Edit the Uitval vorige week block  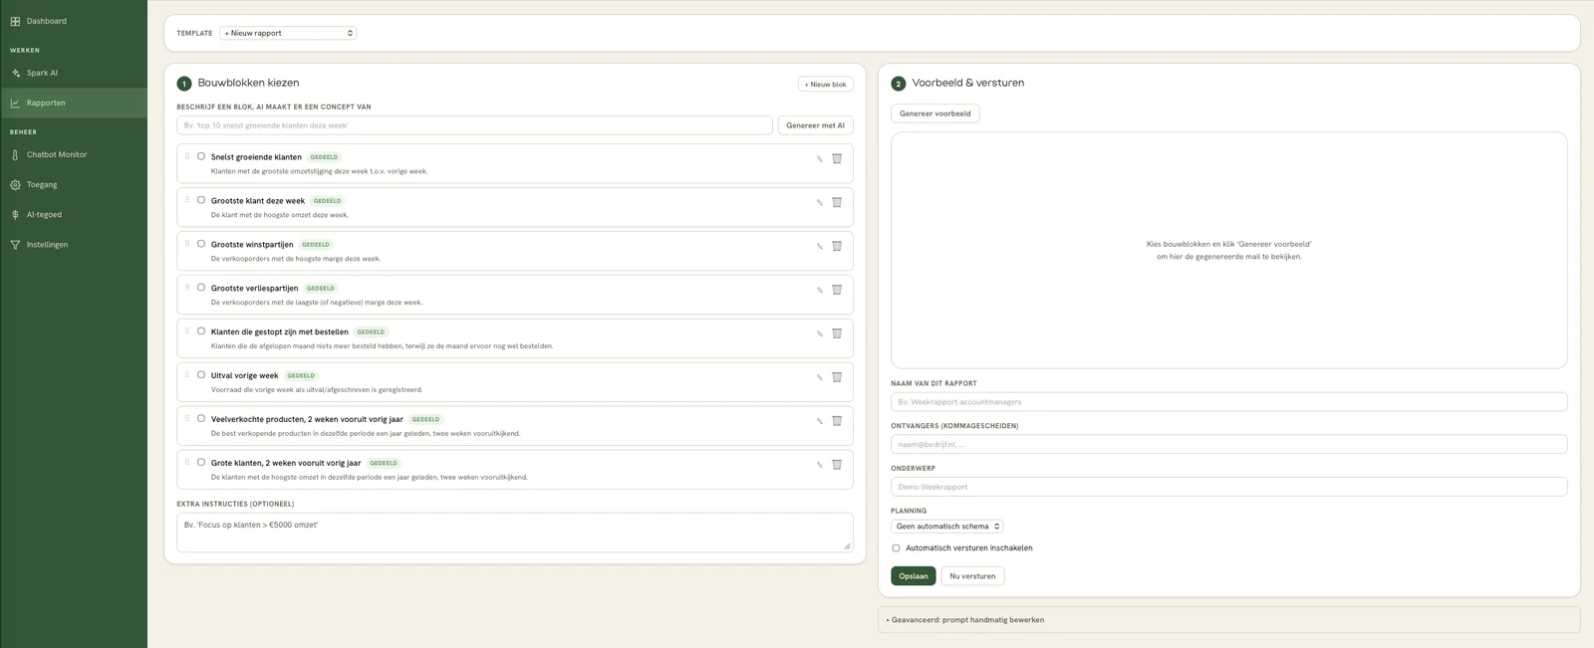[820, 378]
